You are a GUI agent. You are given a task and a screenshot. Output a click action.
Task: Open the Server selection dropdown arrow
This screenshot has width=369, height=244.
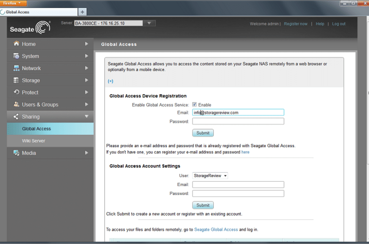[x=149, y=23]
